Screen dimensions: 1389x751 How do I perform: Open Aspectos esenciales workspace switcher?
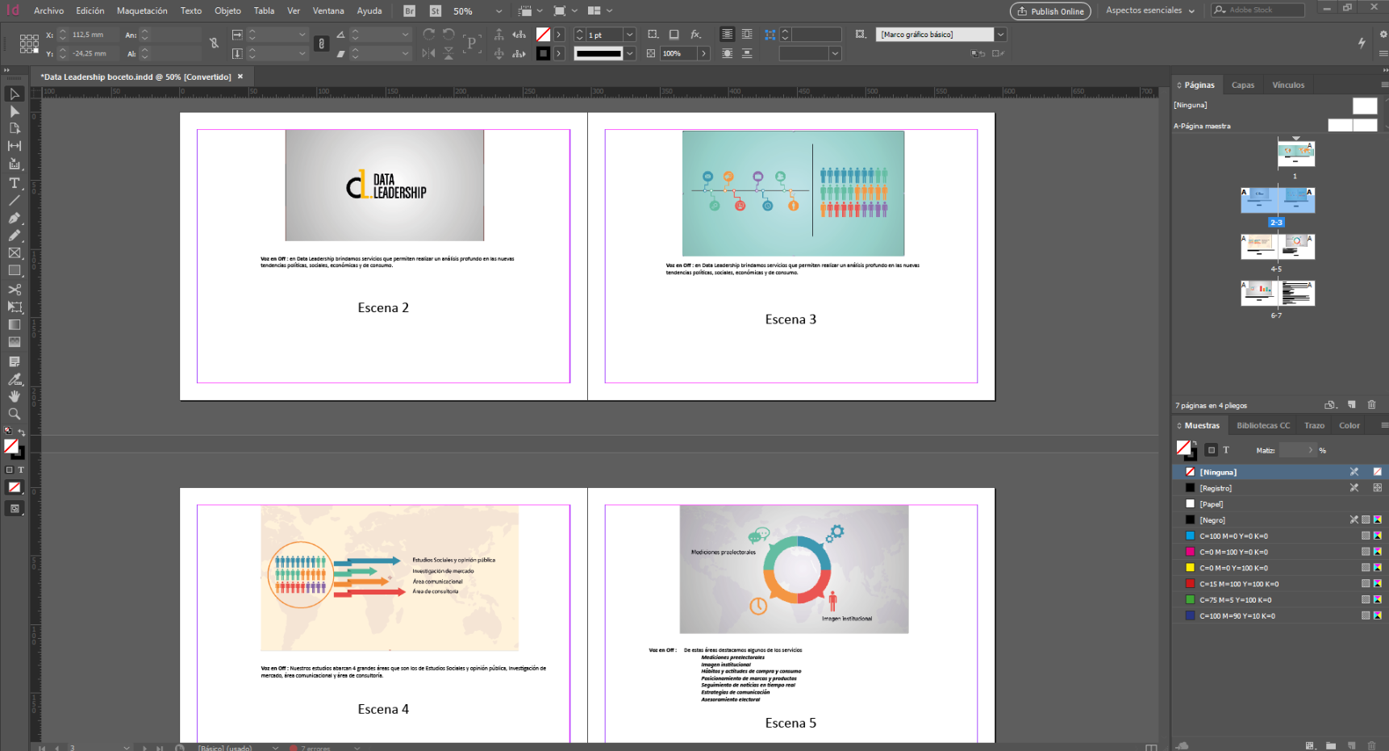tap(1149, 10)
